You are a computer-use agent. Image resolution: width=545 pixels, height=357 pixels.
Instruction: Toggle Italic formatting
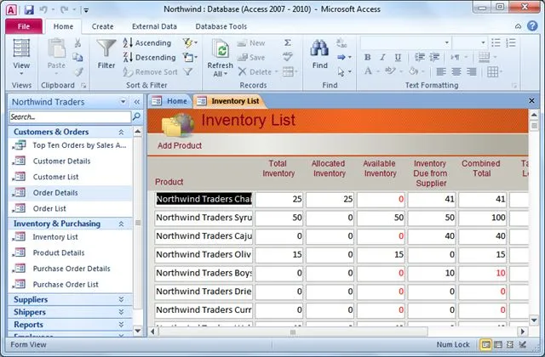pyautogui.click(x=382, y=57)
